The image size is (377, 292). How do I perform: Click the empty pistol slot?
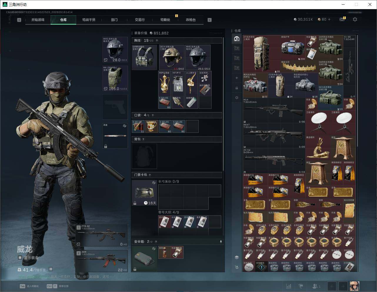coord(115,107)
